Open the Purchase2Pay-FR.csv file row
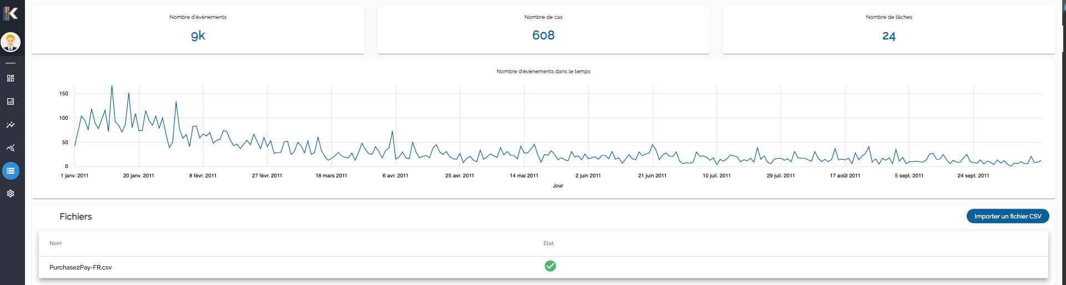This screenshot has width=1066, height=285. 80,267
